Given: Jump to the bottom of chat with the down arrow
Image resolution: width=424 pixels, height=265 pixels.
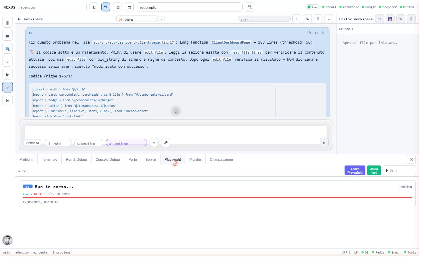Looking at the screenshot, I should (176, 111).
